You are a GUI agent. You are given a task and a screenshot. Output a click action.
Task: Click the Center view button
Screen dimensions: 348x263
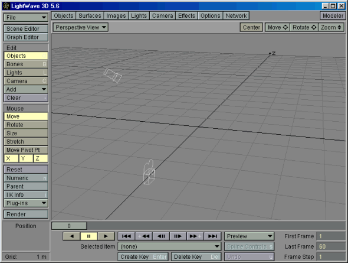(x=251, y=27)
